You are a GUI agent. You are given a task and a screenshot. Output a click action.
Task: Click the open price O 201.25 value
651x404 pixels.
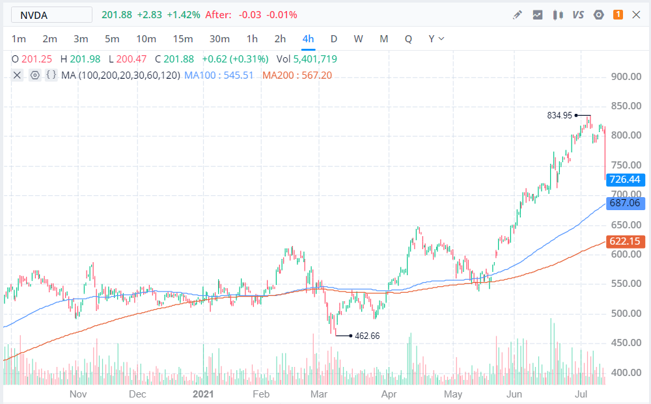pyautogui.click(x=31, y=59)
